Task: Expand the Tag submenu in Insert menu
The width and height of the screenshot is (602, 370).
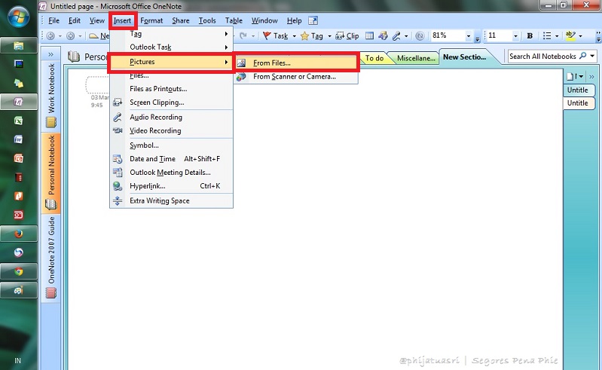Action: point(171,34)
